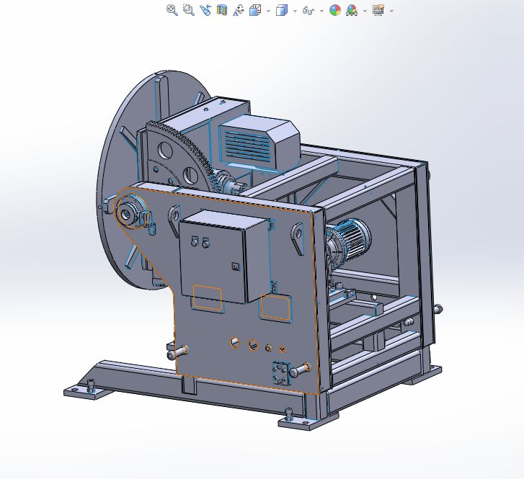
Task: Click the Apply Scene icon
Action: click(x=352, y=10)
